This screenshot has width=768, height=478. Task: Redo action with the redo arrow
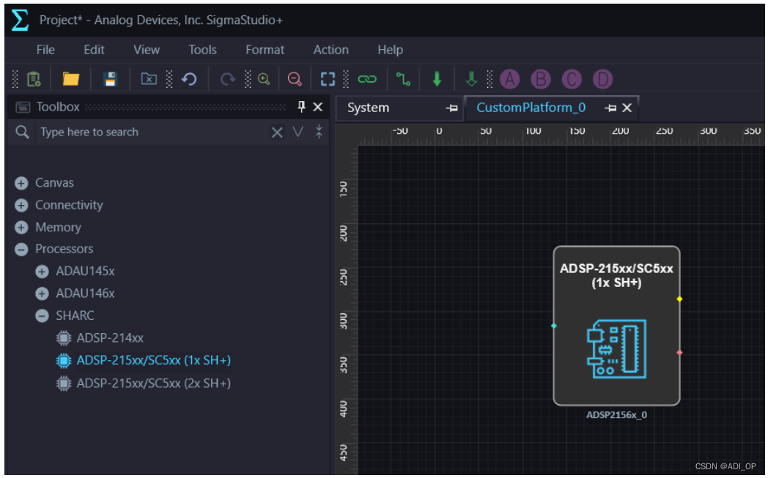[228, 79]
